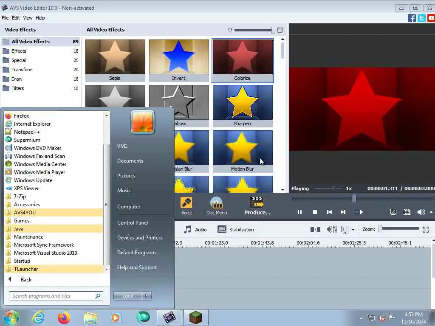The height and width of the screenshot is (326, 435).
Task: Visit the AVS Twitter page icon
Action: coord(421,18)
